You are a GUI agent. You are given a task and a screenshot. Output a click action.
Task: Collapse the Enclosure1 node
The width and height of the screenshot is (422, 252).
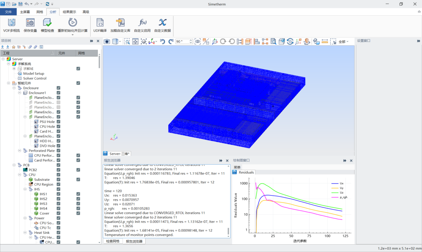[x=20, y=93]
